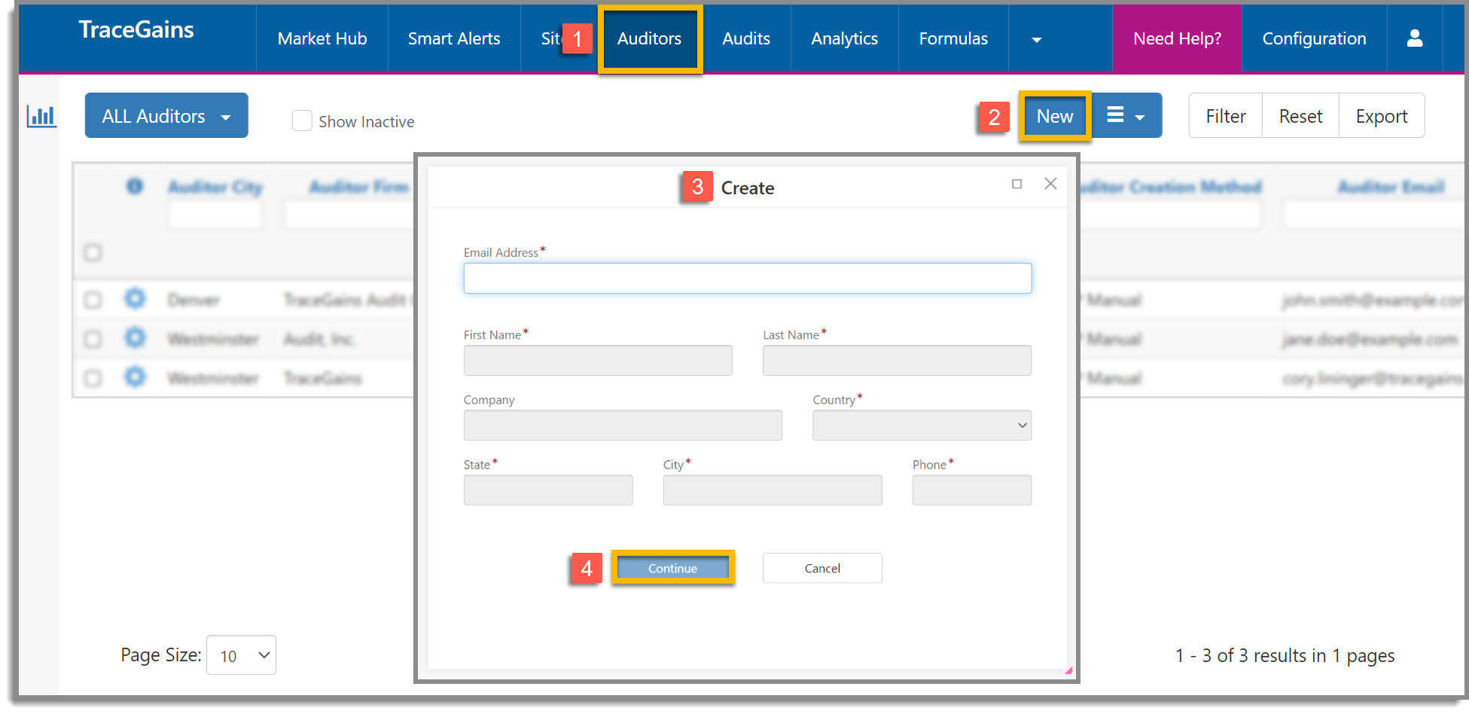This screenshot has height=714, width=1469.
Task: Select the Denver row checkbox
Action: pos(93,300)
